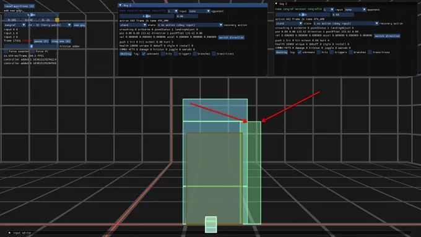Click Guy 1 second position value field
The image size is (421, 237).
187,16
